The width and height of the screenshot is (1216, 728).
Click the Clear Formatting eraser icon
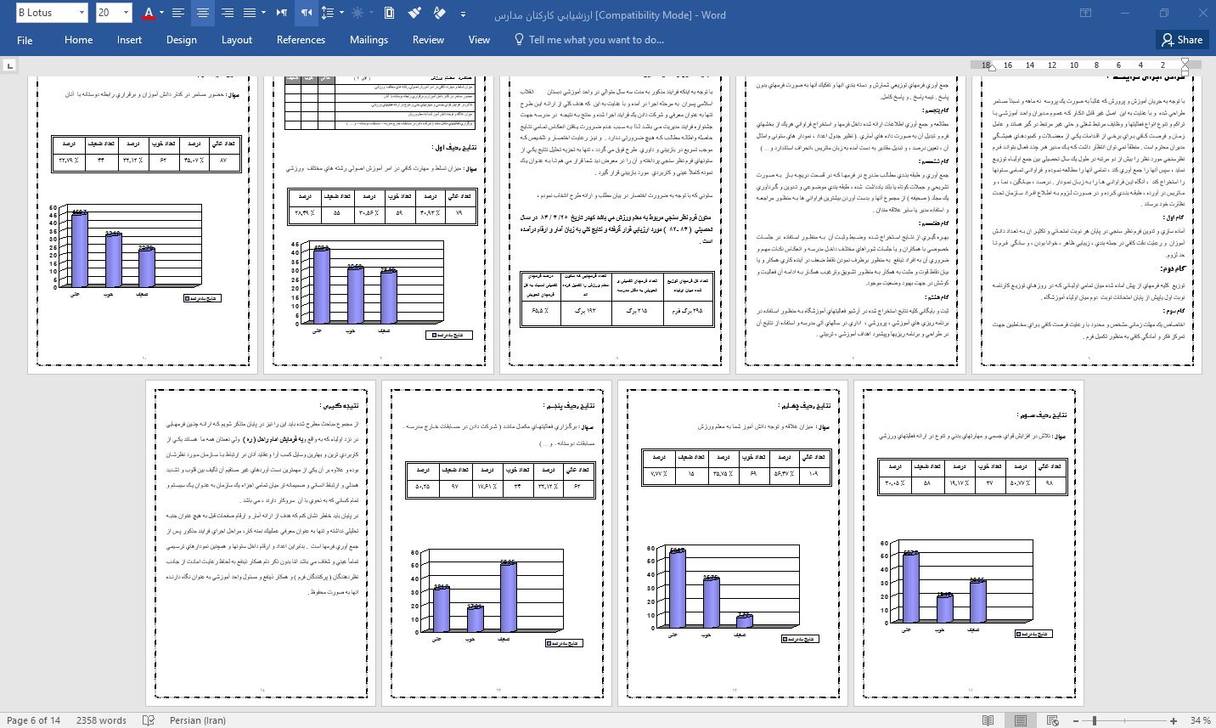pyautogui.click(x=439, y=13)
